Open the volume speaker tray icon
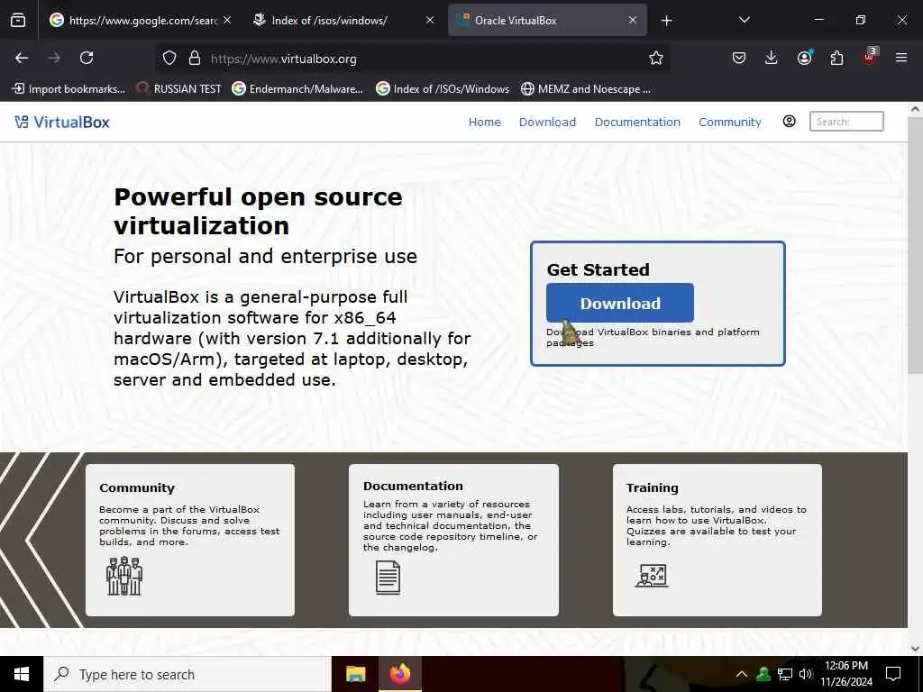The image size is (923, 692). click(x=805, y=674)
